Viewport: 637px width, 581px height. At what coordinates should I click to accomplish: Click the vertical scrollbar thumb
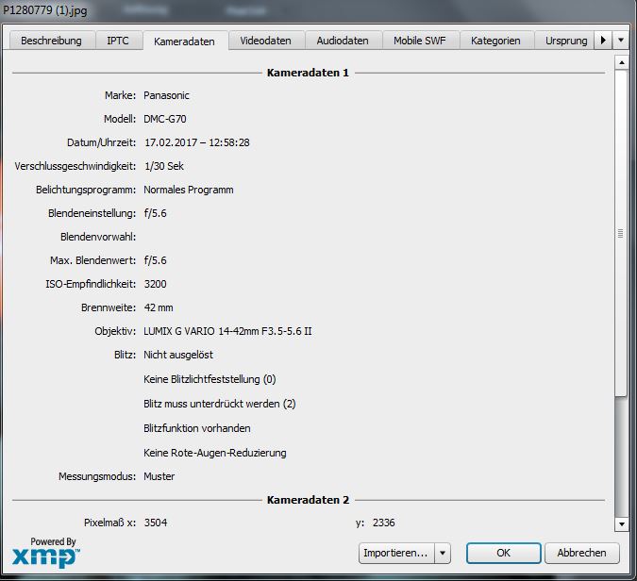click(x=621, y=233)
